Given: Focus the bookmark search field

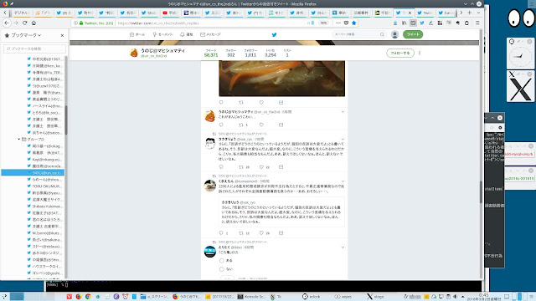Looking at the screenshot, I should pyautogui.click(x=34, y=48).
